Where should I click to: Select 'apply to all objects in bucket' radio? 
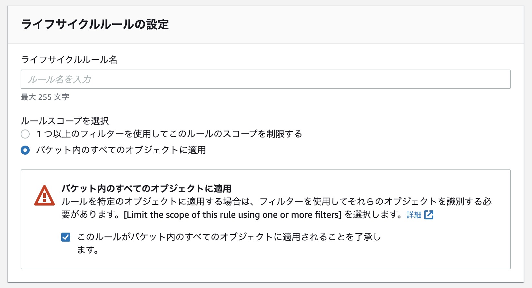pos(25,150)
